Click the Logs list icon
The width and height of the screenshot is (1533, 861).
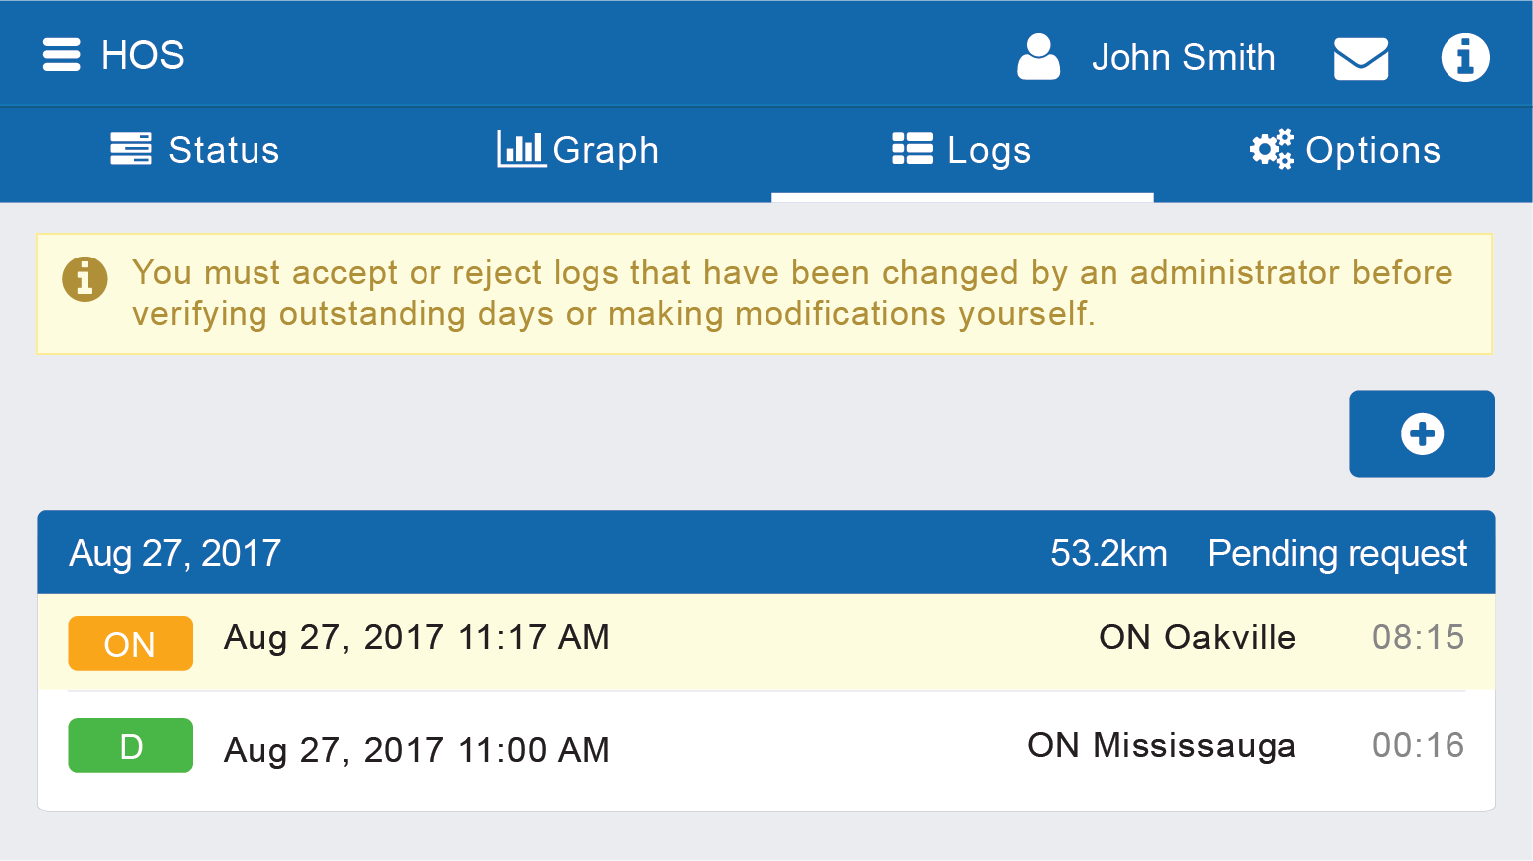[912, 149]
